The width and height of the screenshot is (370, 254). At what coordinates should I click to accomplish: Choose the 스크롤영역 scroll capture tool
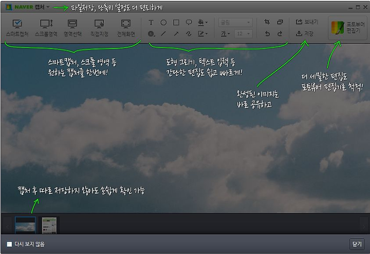[x=46, y=28]
